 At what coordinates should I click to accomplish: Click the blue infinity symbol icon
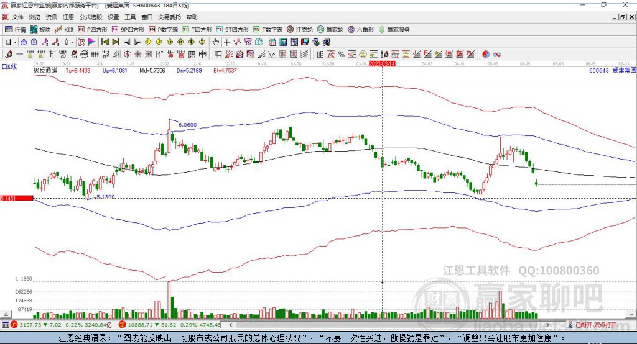pos(497,54)
